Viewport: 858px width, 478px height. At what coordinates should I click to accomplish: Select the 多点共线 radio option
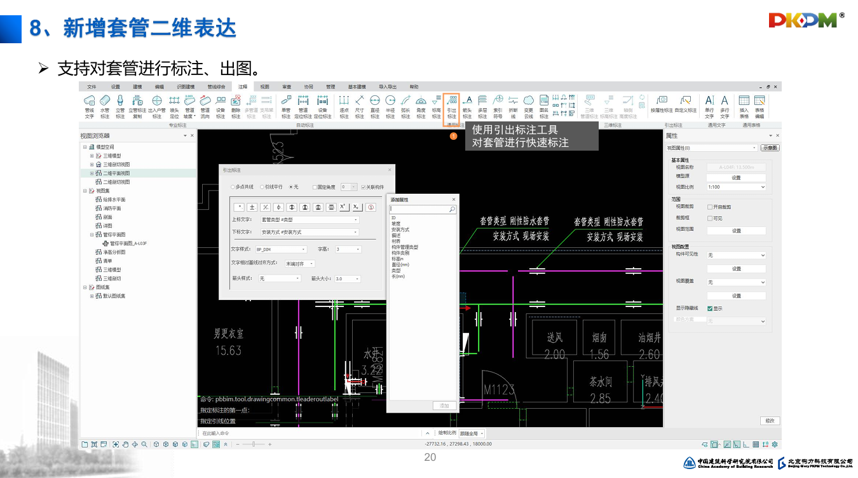click(233, 187)
